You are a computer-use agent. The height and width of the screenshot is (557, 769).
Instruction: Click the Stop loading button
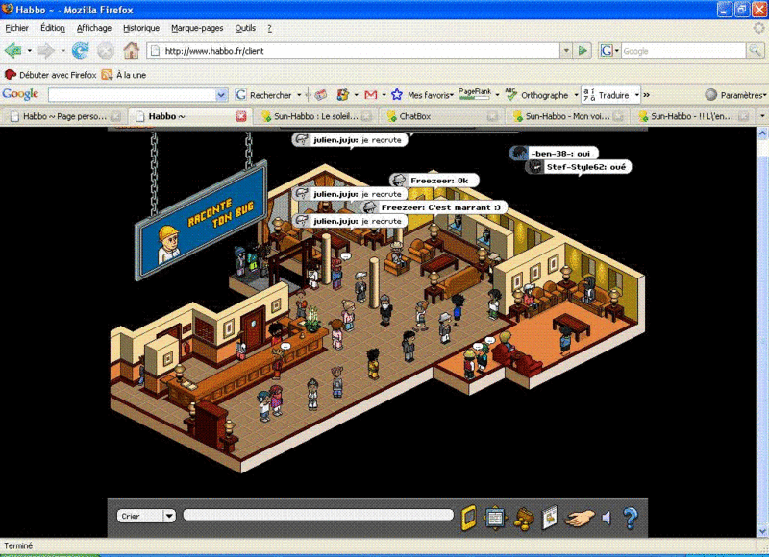pyautogui.click(x=106, y=51)
